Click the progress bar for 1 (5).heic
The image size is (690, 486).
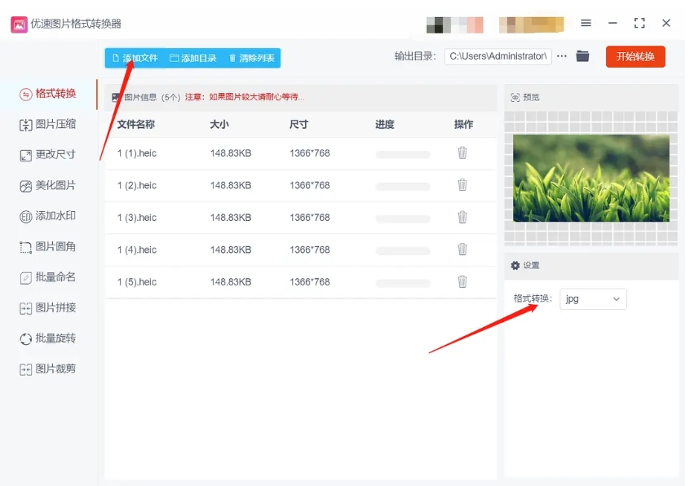point(403,283)
